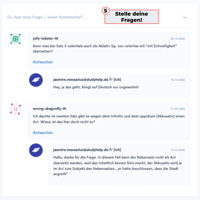Image resolution: width=200 pixels, height=200 pixels.
Task: Select the 'Hey, ja das geht' reply text
Action: tap(96, 87)
